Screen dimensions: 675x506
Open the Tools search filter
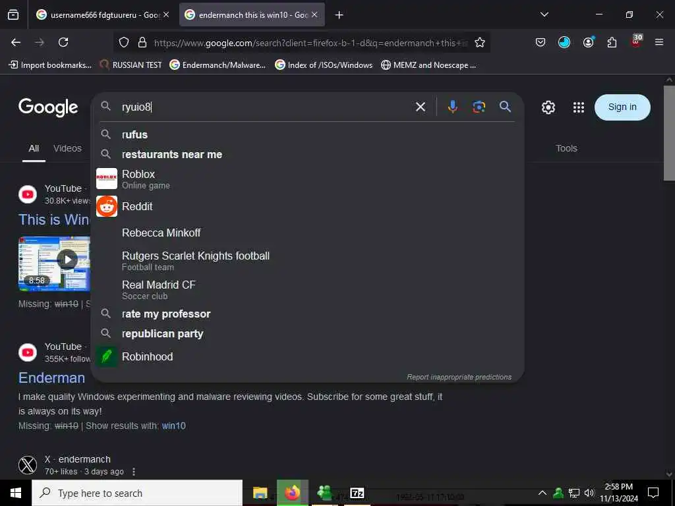tap(566, 148)
